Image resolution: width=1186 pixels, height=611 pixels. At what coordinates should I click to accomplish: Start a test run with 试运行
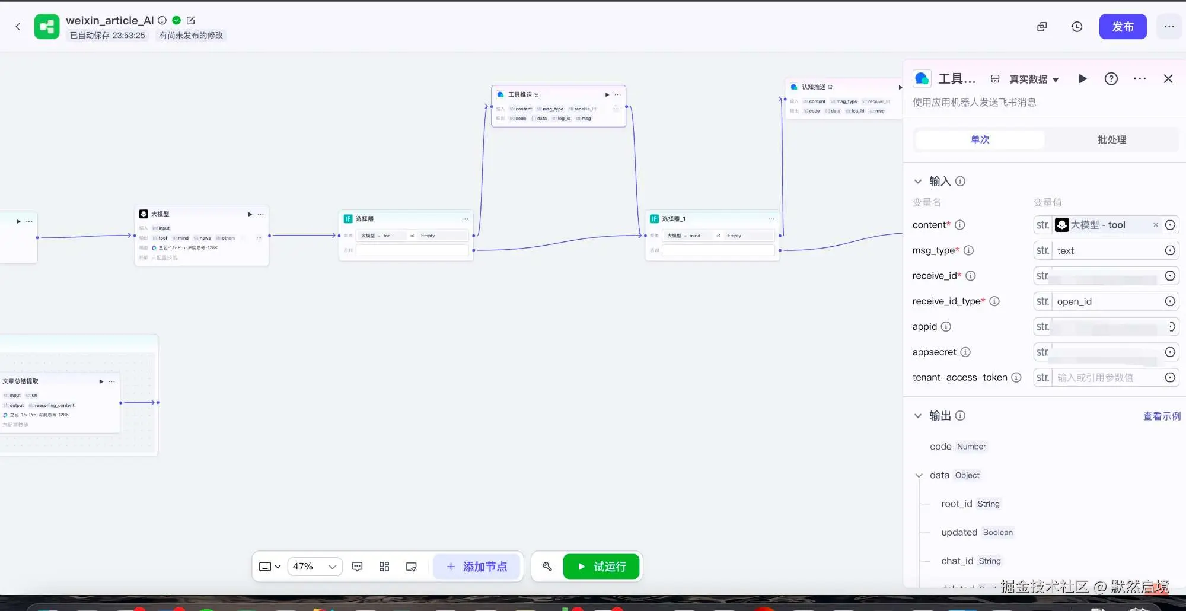(x=601, y=567)
